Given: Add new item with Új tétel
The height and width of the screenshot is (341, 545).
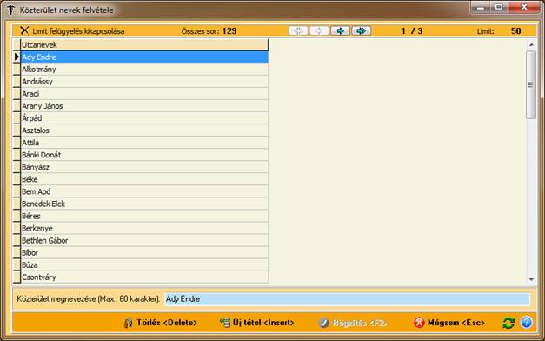Looking at the screenshot, I should tap(257, 323).
